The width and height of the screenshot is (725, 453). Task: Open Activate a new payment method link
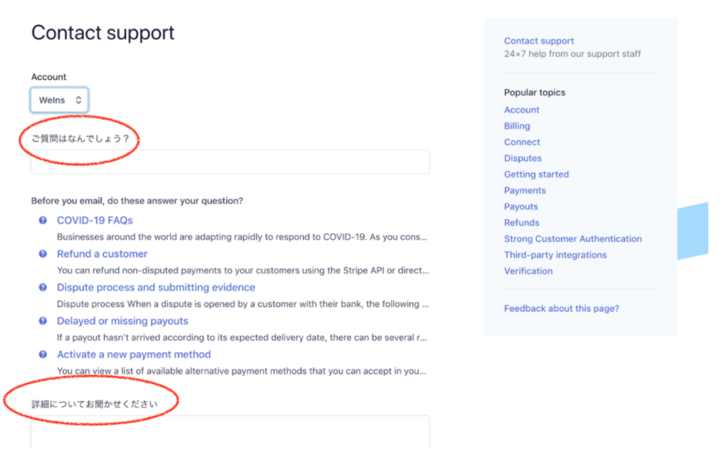tap(134, 355)
